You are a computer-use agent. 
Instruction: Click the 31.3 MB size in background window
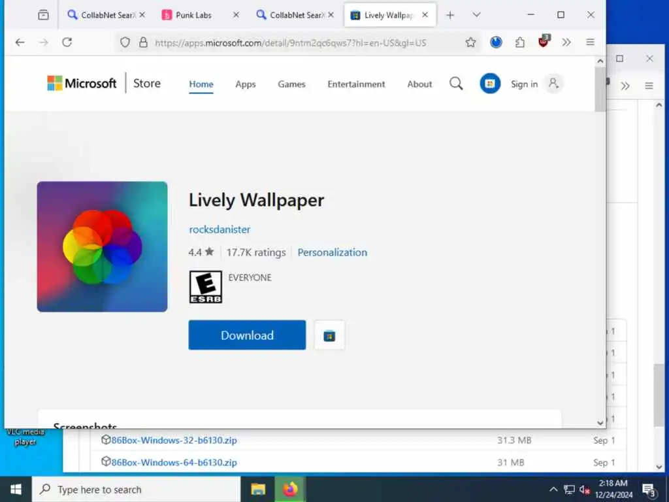tap(514, 440)
